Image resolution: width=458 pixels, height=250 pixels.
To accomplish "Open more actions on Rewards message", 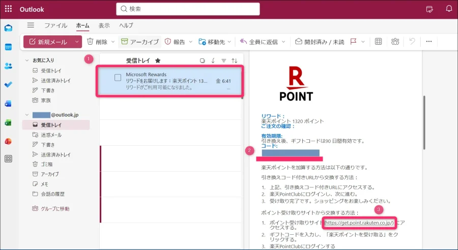I will coord(228,89).
